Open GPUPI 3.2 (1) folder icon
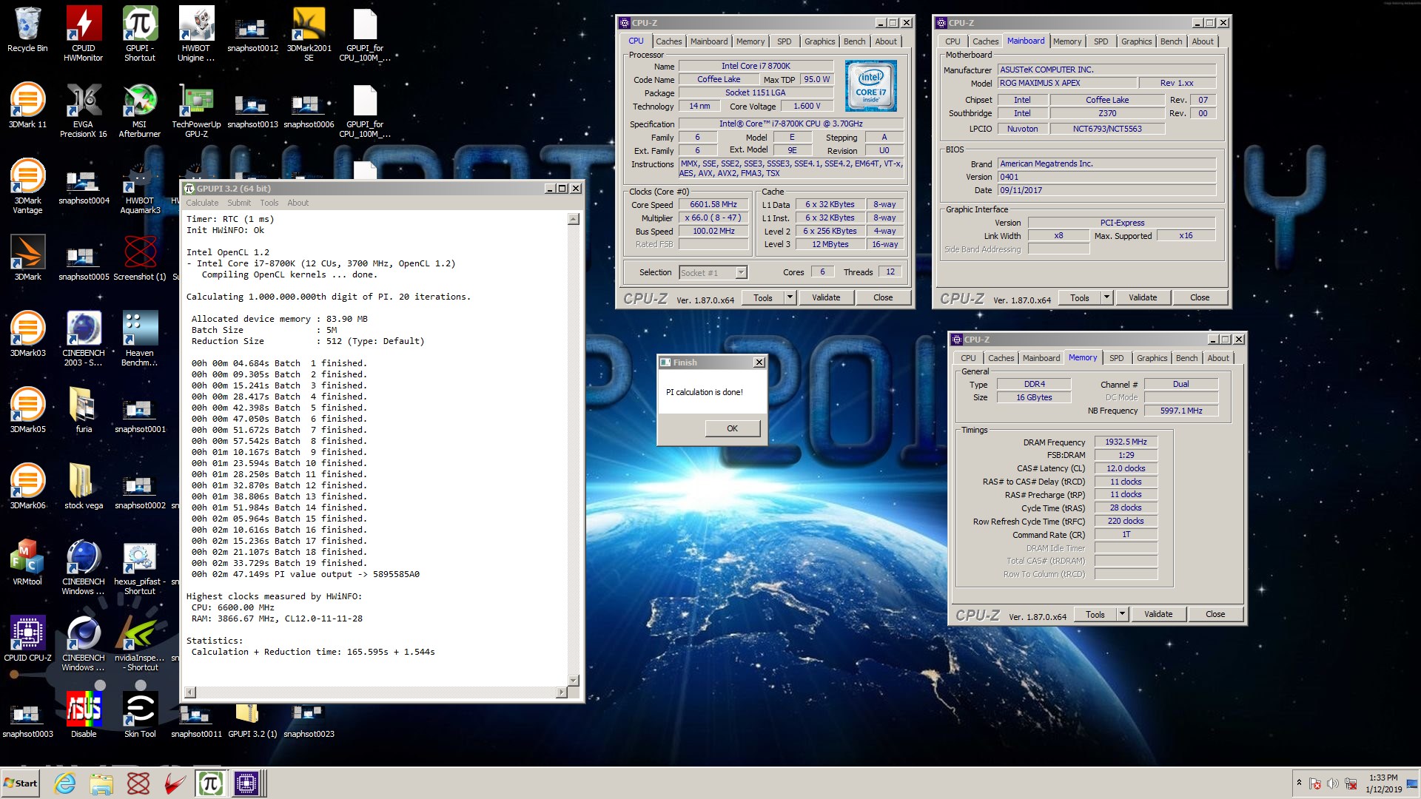1421x799 pixels. tap(252, 719)
